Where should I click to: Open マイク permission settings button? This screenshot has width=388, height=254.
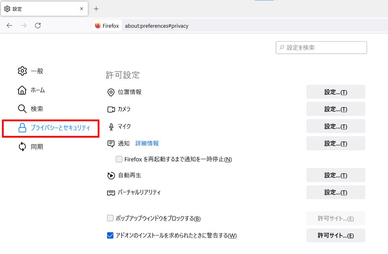[x=335, y=126]
